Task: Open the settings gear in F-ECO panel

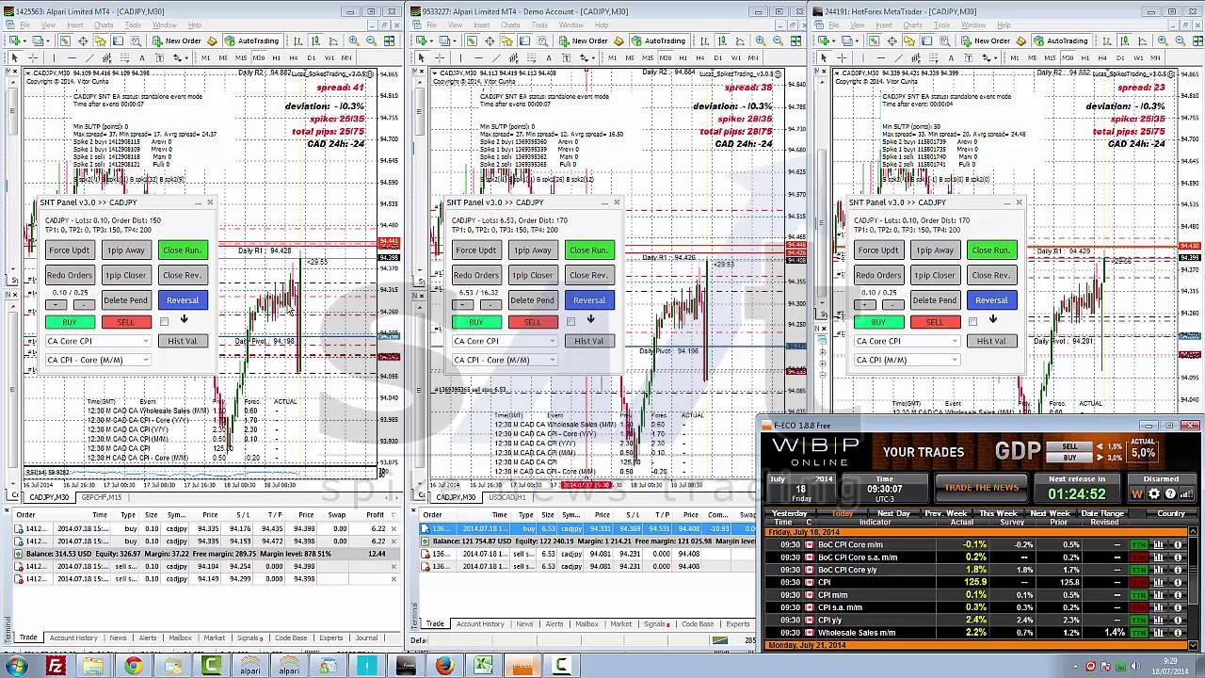Action: 1153,493
